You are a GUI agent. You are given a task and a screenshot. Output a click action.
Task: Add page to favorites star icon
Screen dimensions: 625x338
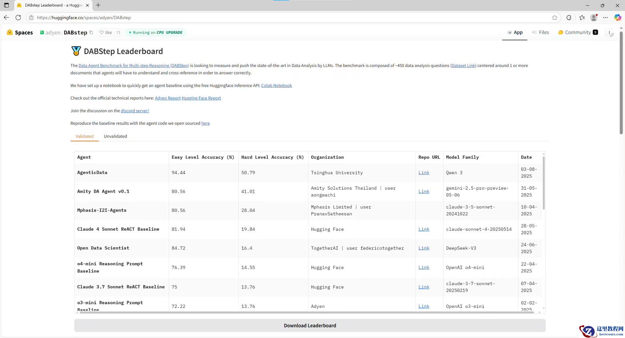(555, 18)
